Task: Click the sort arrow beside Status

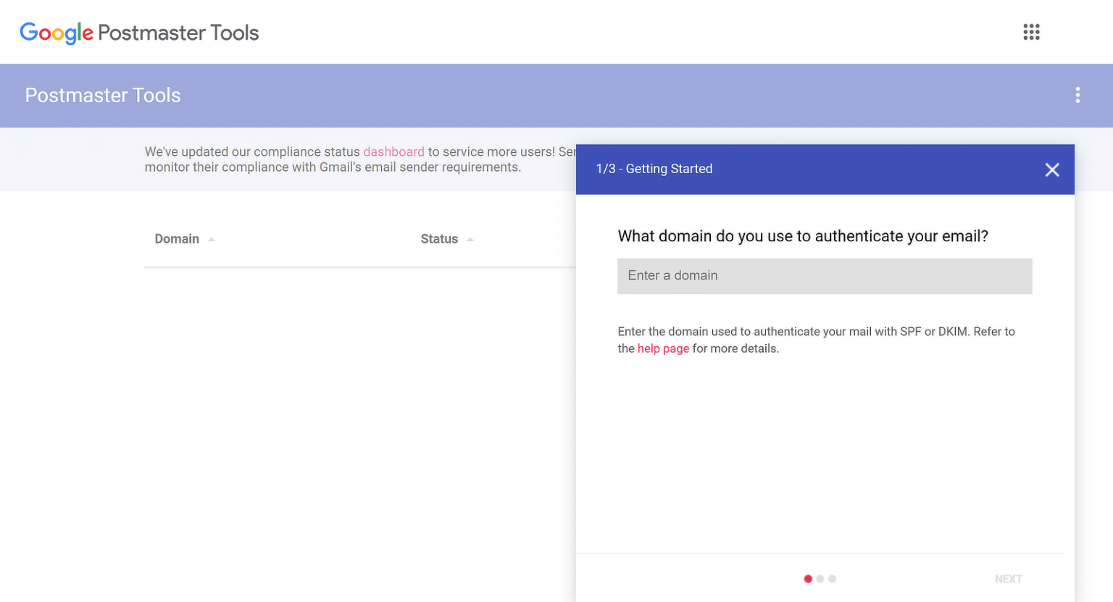Action: coord(470,238)
